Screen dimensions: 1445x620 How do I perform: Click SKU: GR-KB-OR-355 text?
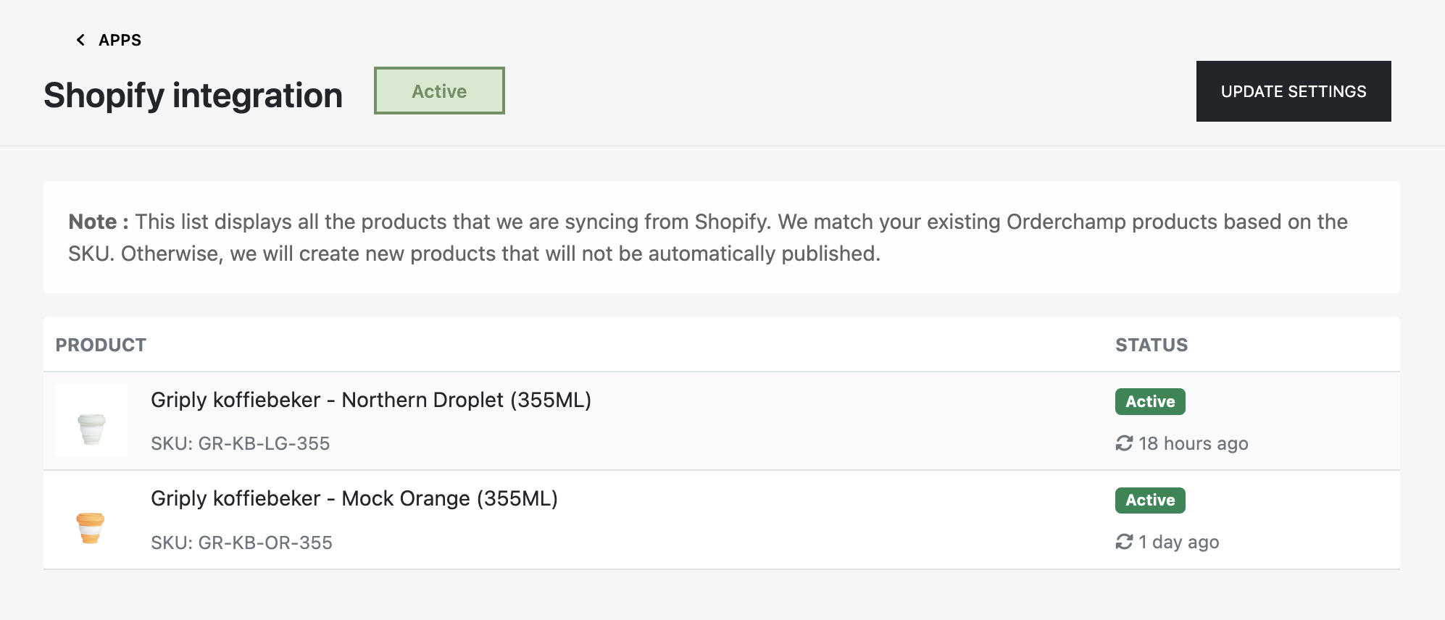tap(241, 542)
